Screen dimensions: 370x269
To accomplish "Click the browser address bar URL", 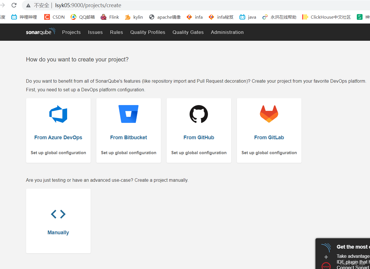I will [88, 5].
